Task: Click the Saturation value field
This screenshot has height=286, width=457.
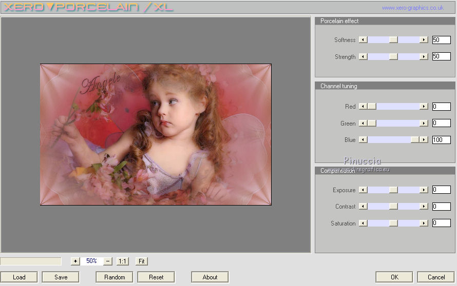Action: click(441, 223)
